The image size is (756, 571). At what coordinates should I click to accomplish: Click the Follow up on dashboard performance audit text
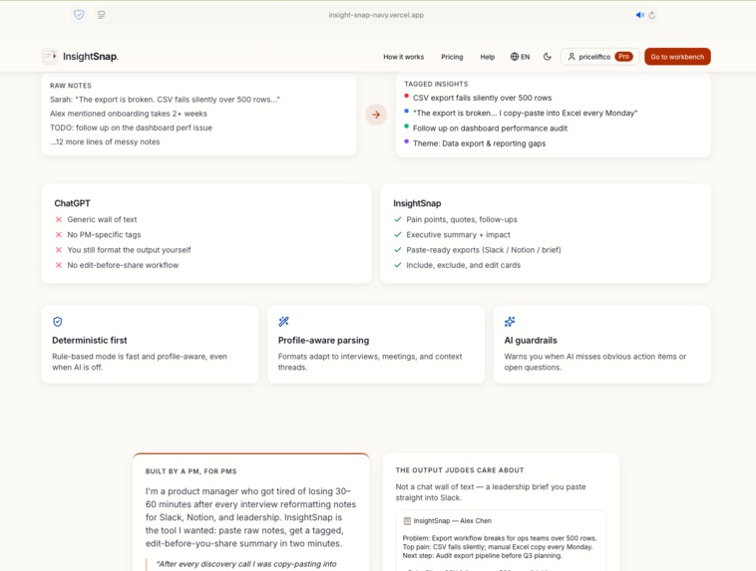pos(490,129)
